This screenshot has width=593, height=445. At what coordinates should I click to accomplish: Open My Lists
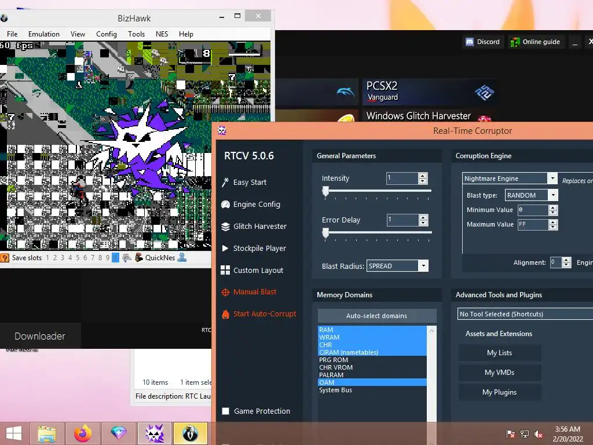coord(500,353)
